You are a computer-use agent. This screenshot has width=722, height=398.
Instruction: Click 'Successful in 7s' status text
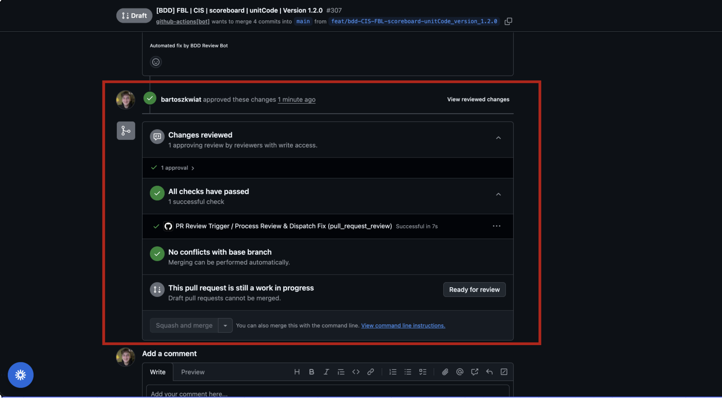[x=417, y=226]
